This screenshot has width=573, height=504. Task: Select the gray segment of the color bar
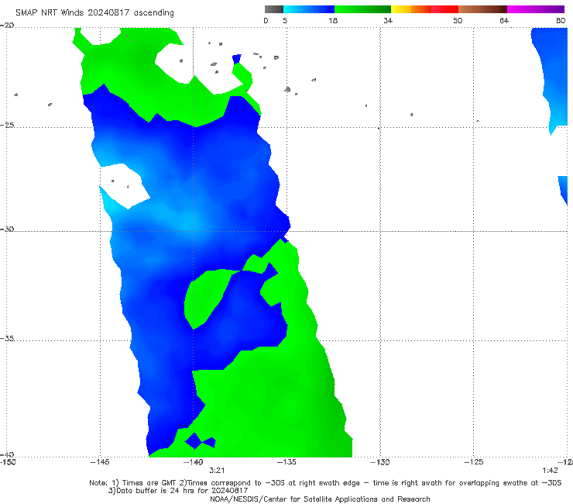point(274,9)
